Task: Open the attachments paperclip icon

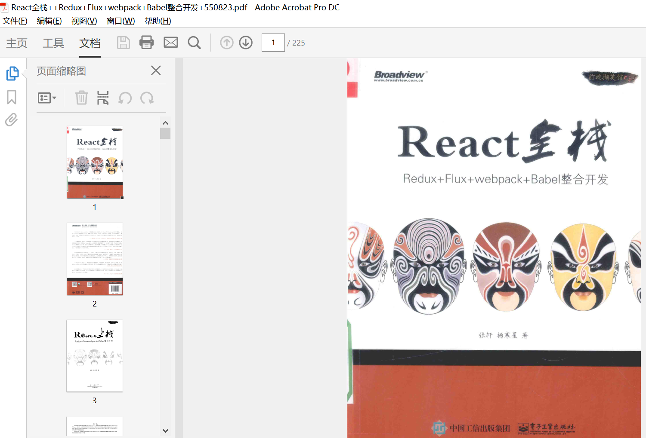Action: click(x=12, y=119)
